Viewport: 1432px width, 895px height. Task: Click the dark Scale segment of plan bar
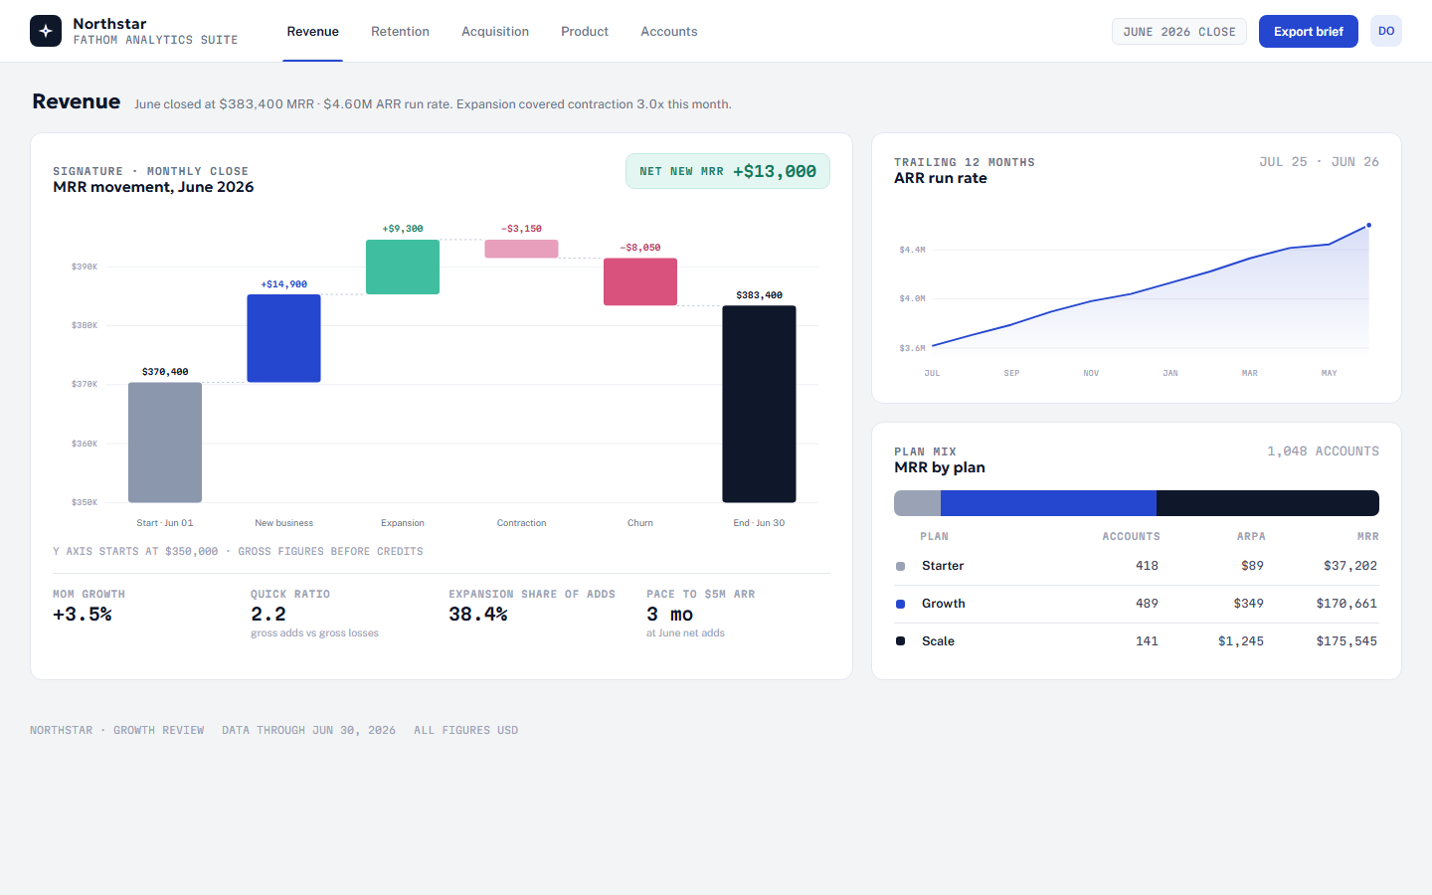pyautogui.click(x=1268, y=503)
